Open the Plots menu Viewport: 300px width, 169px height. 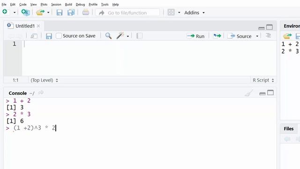(44, 4)
